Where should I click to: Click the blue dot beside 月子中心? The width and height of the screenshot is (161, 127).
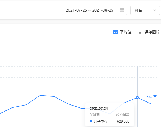[x=91, y=121]
